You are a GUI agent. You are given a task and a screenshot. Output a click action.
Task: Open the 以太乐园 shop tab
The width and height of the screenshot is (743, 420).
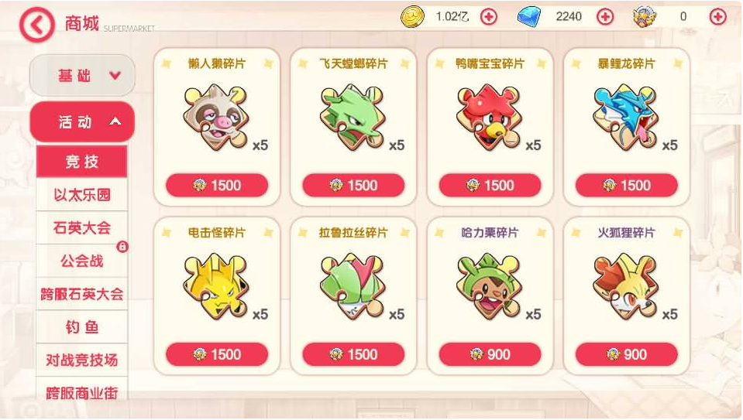pyautogui.click(x=82, y=195)
